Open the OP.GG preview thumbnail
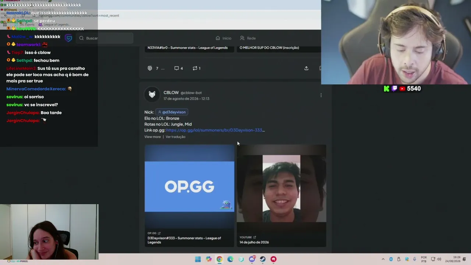471x265 pixels. (189, 187)
